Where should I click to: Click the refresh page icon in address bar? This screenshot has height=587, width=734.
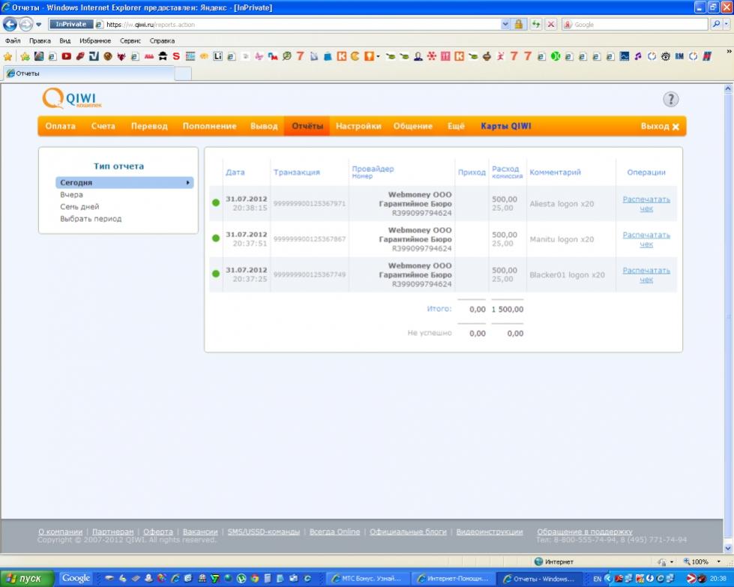coord(536,24)
